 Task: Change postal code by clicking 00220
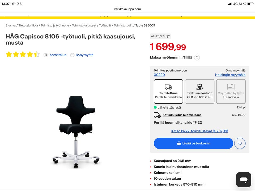pyautogui.click(x=159, y=75)
